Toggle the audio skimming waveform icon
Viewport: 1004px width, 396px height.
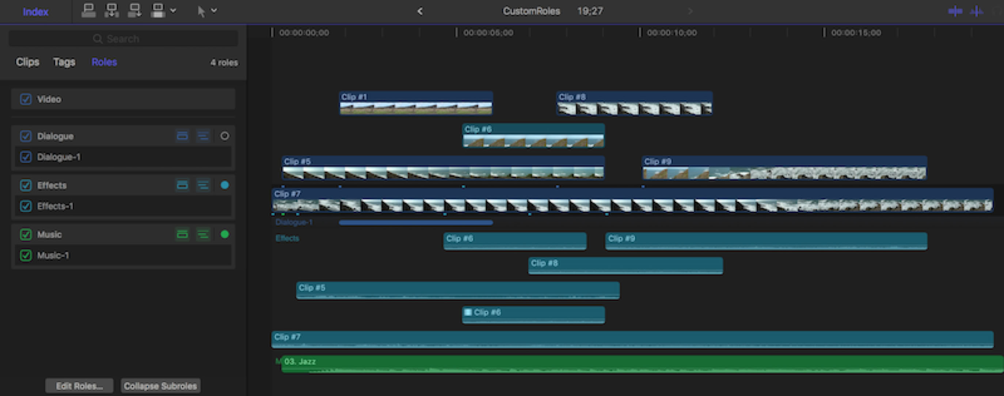coord(976,12)
